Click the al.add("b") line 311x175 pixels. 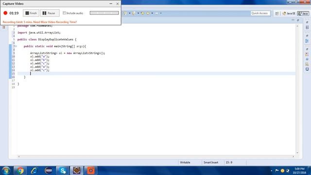(x=40, y=60)
